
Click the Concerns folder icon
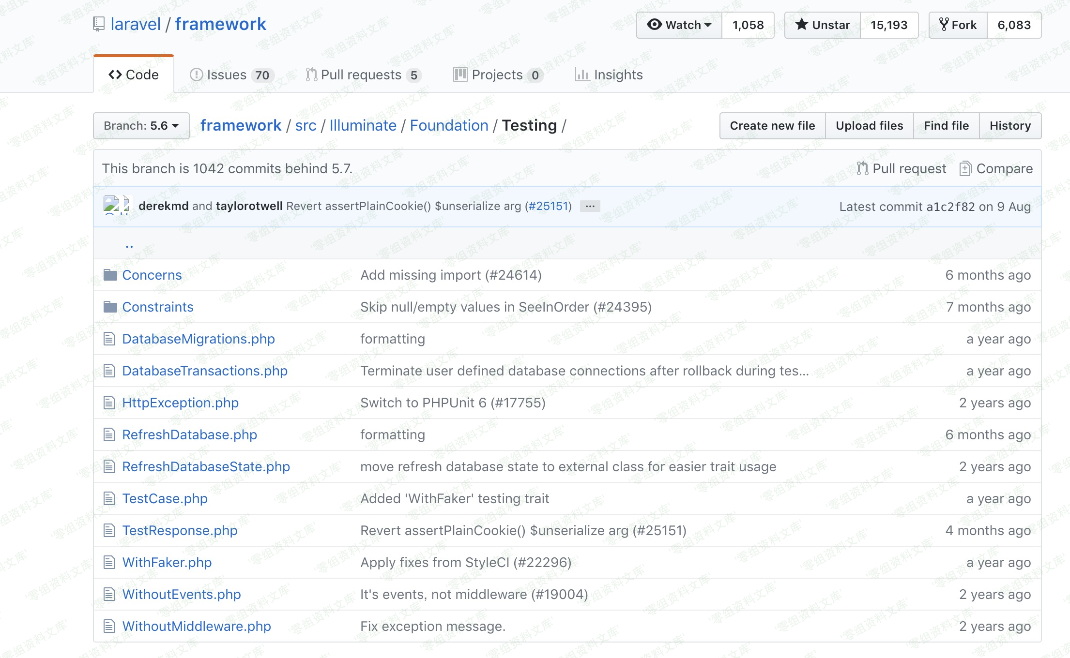[x=110, y=275]
